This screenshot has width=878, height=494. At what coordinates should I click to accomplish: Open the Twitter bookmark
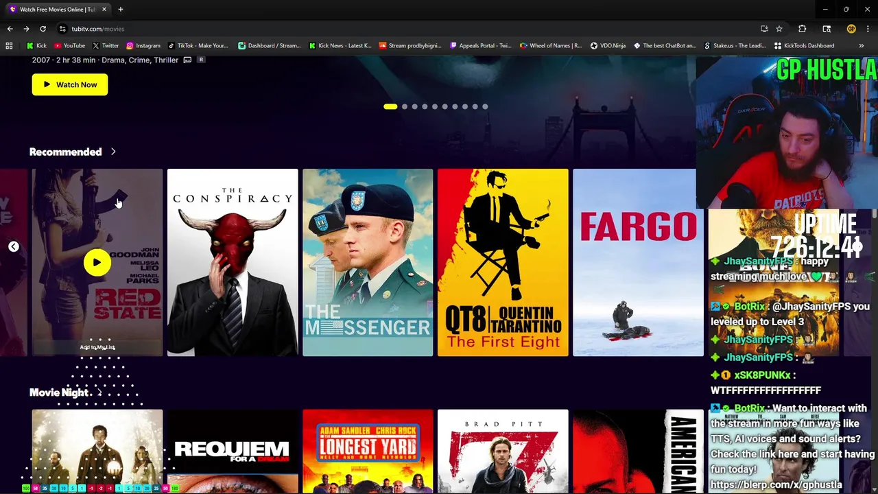pos(105,46)
